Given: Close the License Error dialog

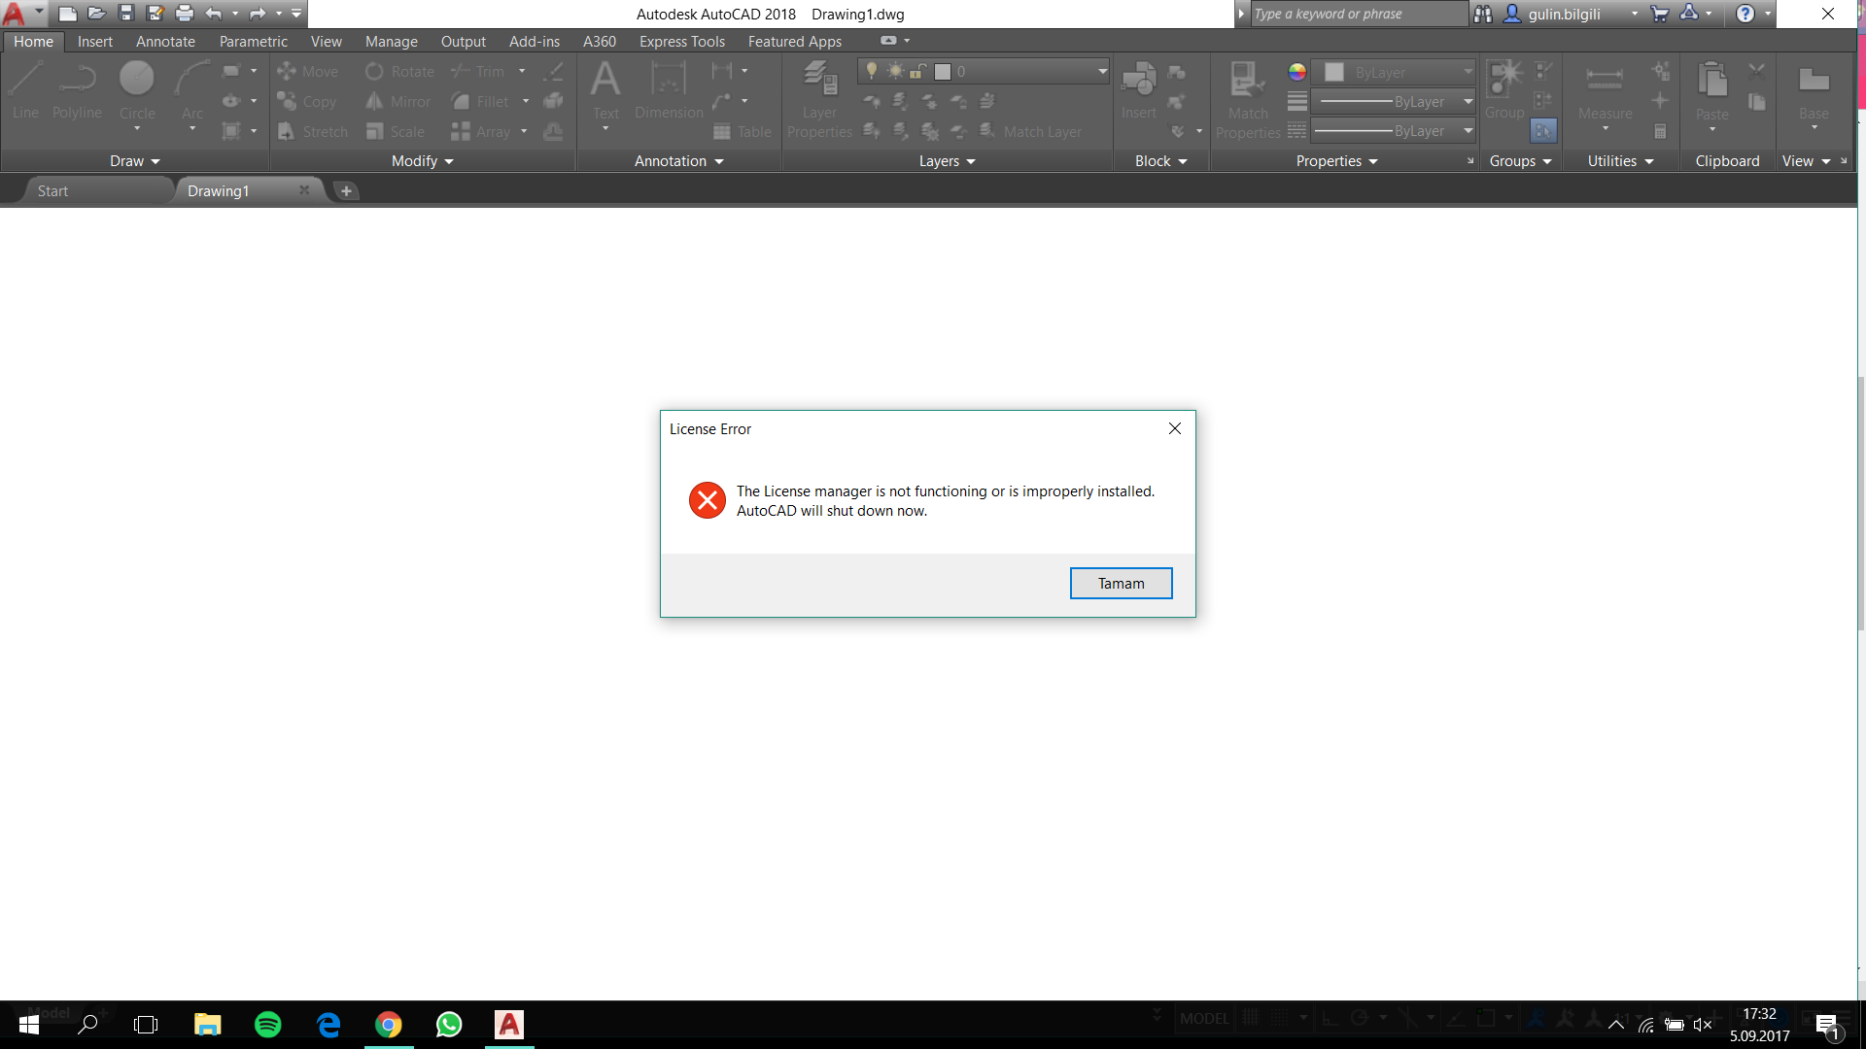Looking at the screenshot, I should (1174, 428).
